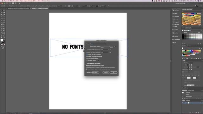
Task: Open the Opacity dropdown in the control bar
Action: pos(62,6)
